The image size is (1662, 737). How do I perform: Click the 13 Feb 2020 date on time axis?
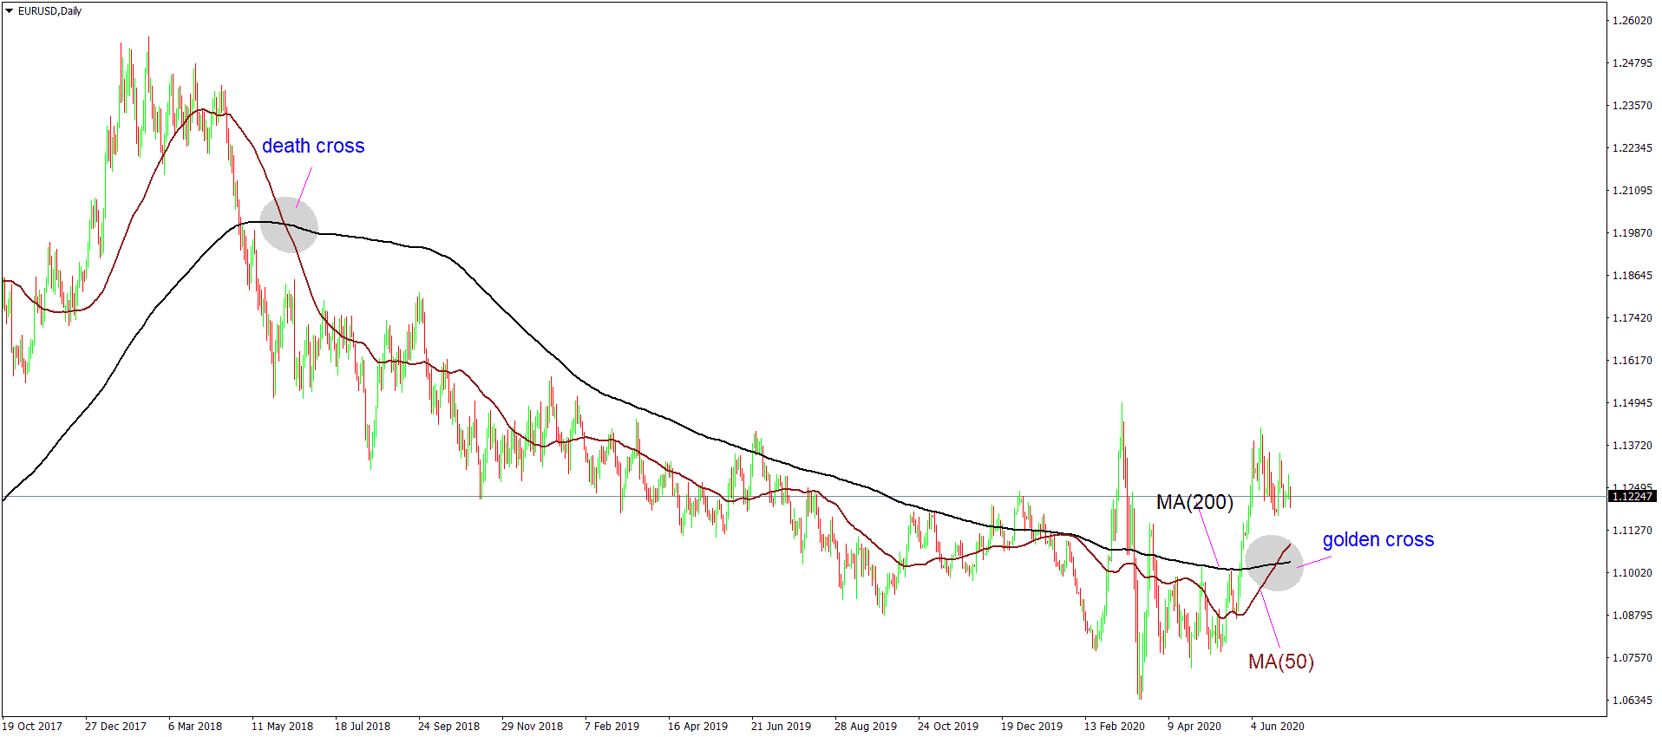tap(1114, 727)
